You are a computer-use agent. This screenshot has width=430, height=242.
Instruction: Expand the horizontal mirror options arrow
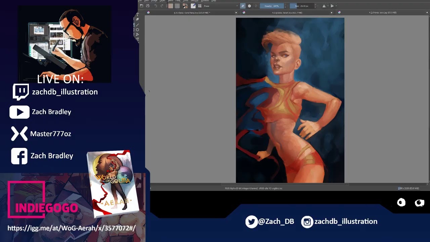[328, 6]
